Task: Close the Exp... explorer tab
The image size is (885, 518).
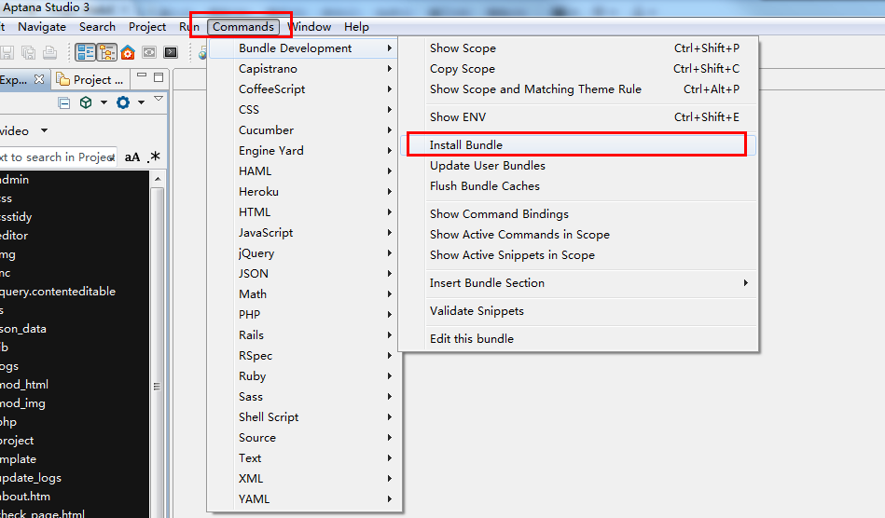Action: [39, 79]
